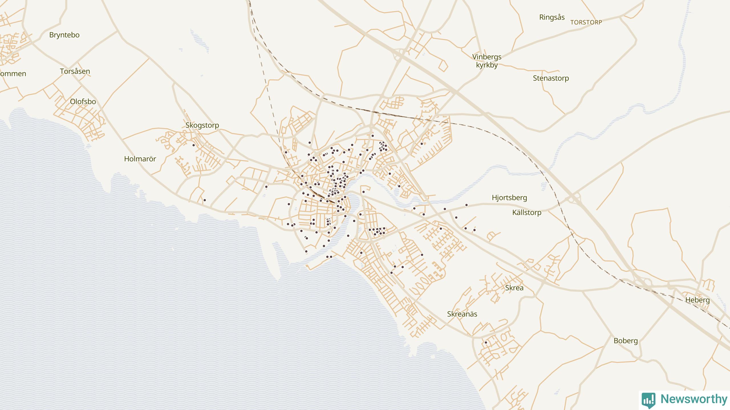Click the Boberg place label

[626, 341]
